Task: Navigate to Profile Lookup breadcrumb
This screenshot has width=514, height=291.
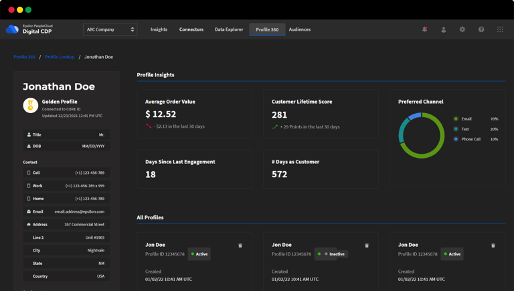Action: [x=60, y=57]
